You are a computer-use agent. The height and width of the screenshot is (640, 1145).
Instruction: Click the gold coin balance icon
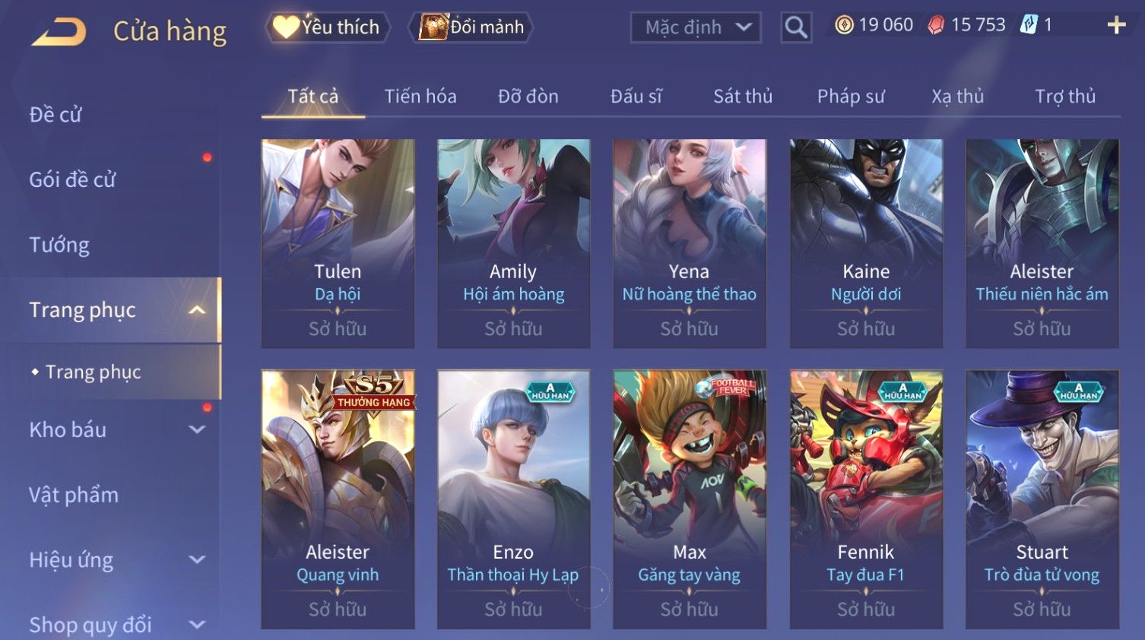click(844, 25)
